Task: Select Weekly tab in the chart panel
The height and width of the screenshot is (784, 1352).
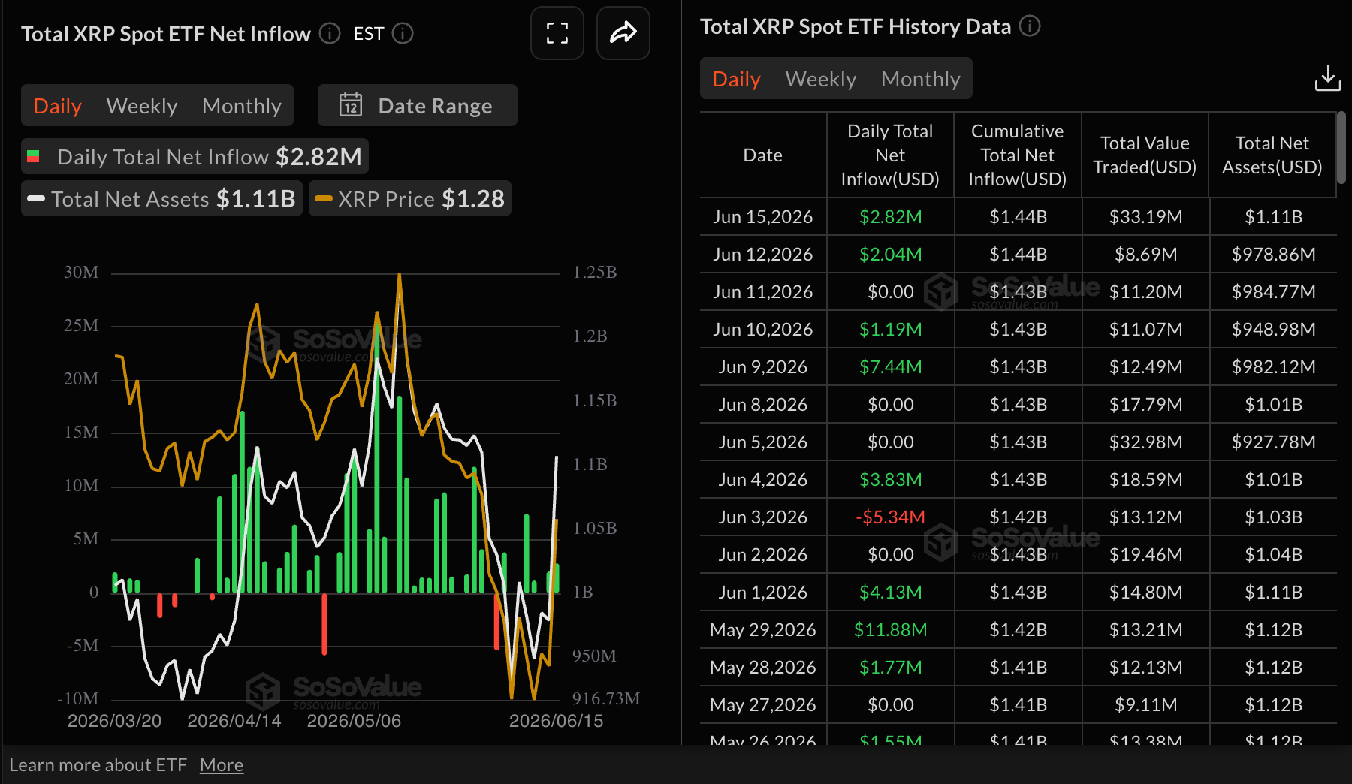Action: (x=142, y=106)
